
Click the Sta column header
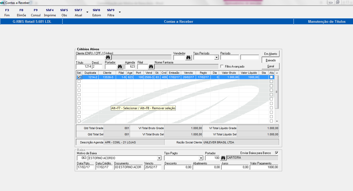pos(264,73)
